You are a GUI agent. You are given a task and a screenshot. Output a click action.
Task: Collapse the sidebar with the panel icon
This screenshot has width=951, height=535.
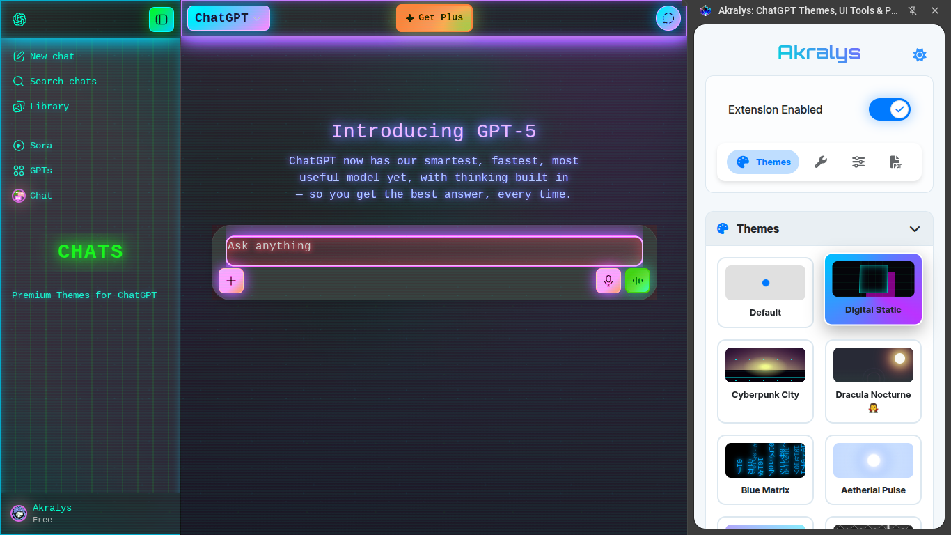point(162,20)
